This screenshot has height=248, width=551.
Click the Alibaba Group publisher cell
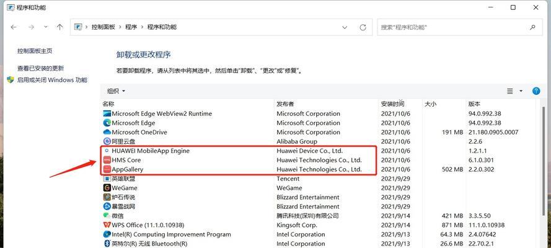297,141
